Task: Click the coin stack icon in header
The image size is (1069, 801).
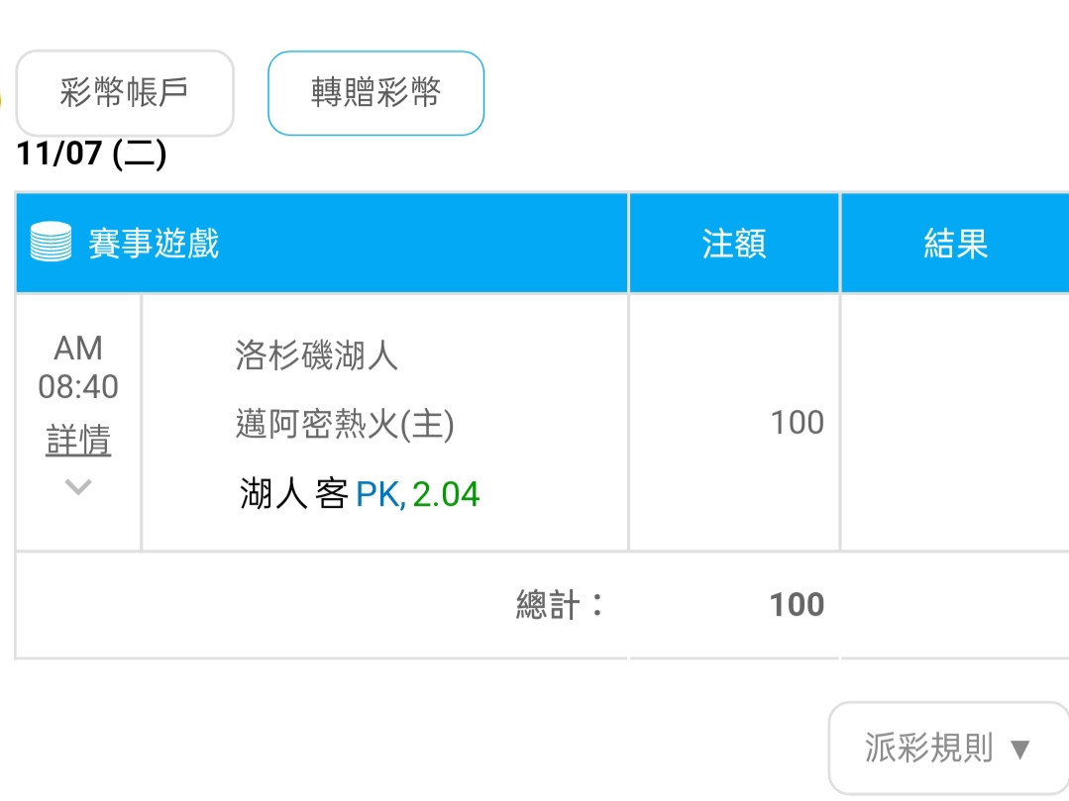Action: 52,242
